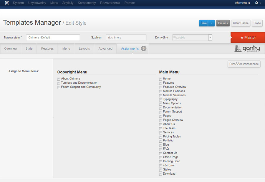Check the Contact Us checkbox
The image size is (265, 182).
point(160,154)
